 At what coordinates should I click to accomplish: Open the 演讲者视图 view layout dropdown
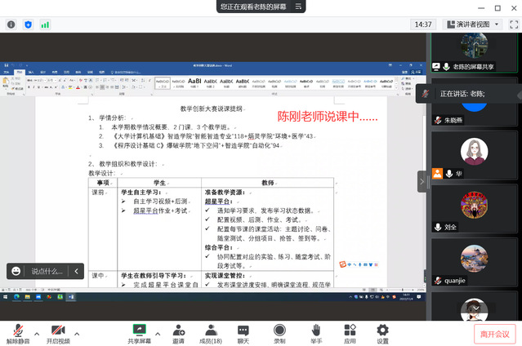(472, 24)
